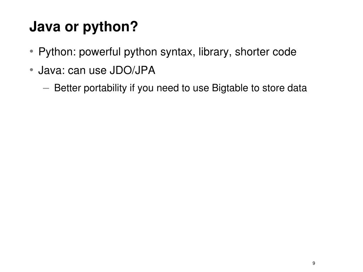The width and height of the screenshot is (363, 272).
Task: Click the word "Python:" in first bullet
Action: 57,52
